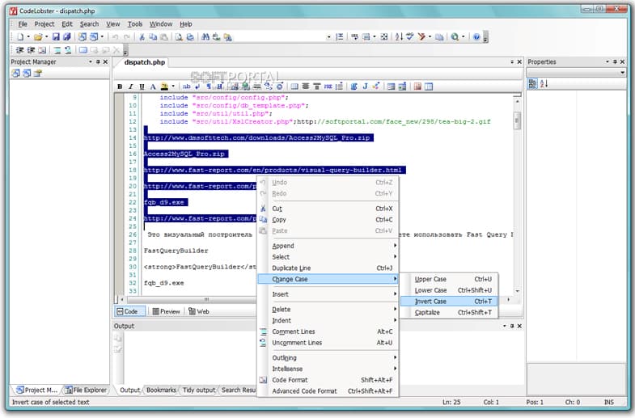This screenshot has height=418, width=635.
Task: Open the File Explorer tab
Action: [87, 390]
